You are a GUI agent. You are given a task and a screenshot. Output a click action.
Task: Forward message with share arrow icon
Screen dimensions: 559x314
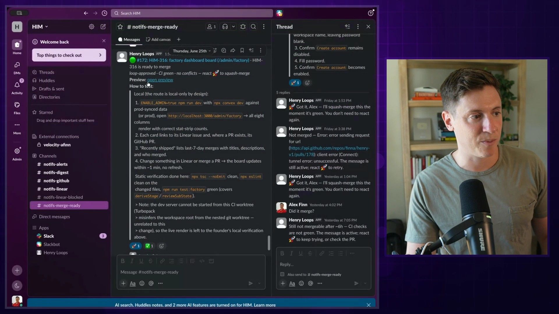[x=233, y=51]
